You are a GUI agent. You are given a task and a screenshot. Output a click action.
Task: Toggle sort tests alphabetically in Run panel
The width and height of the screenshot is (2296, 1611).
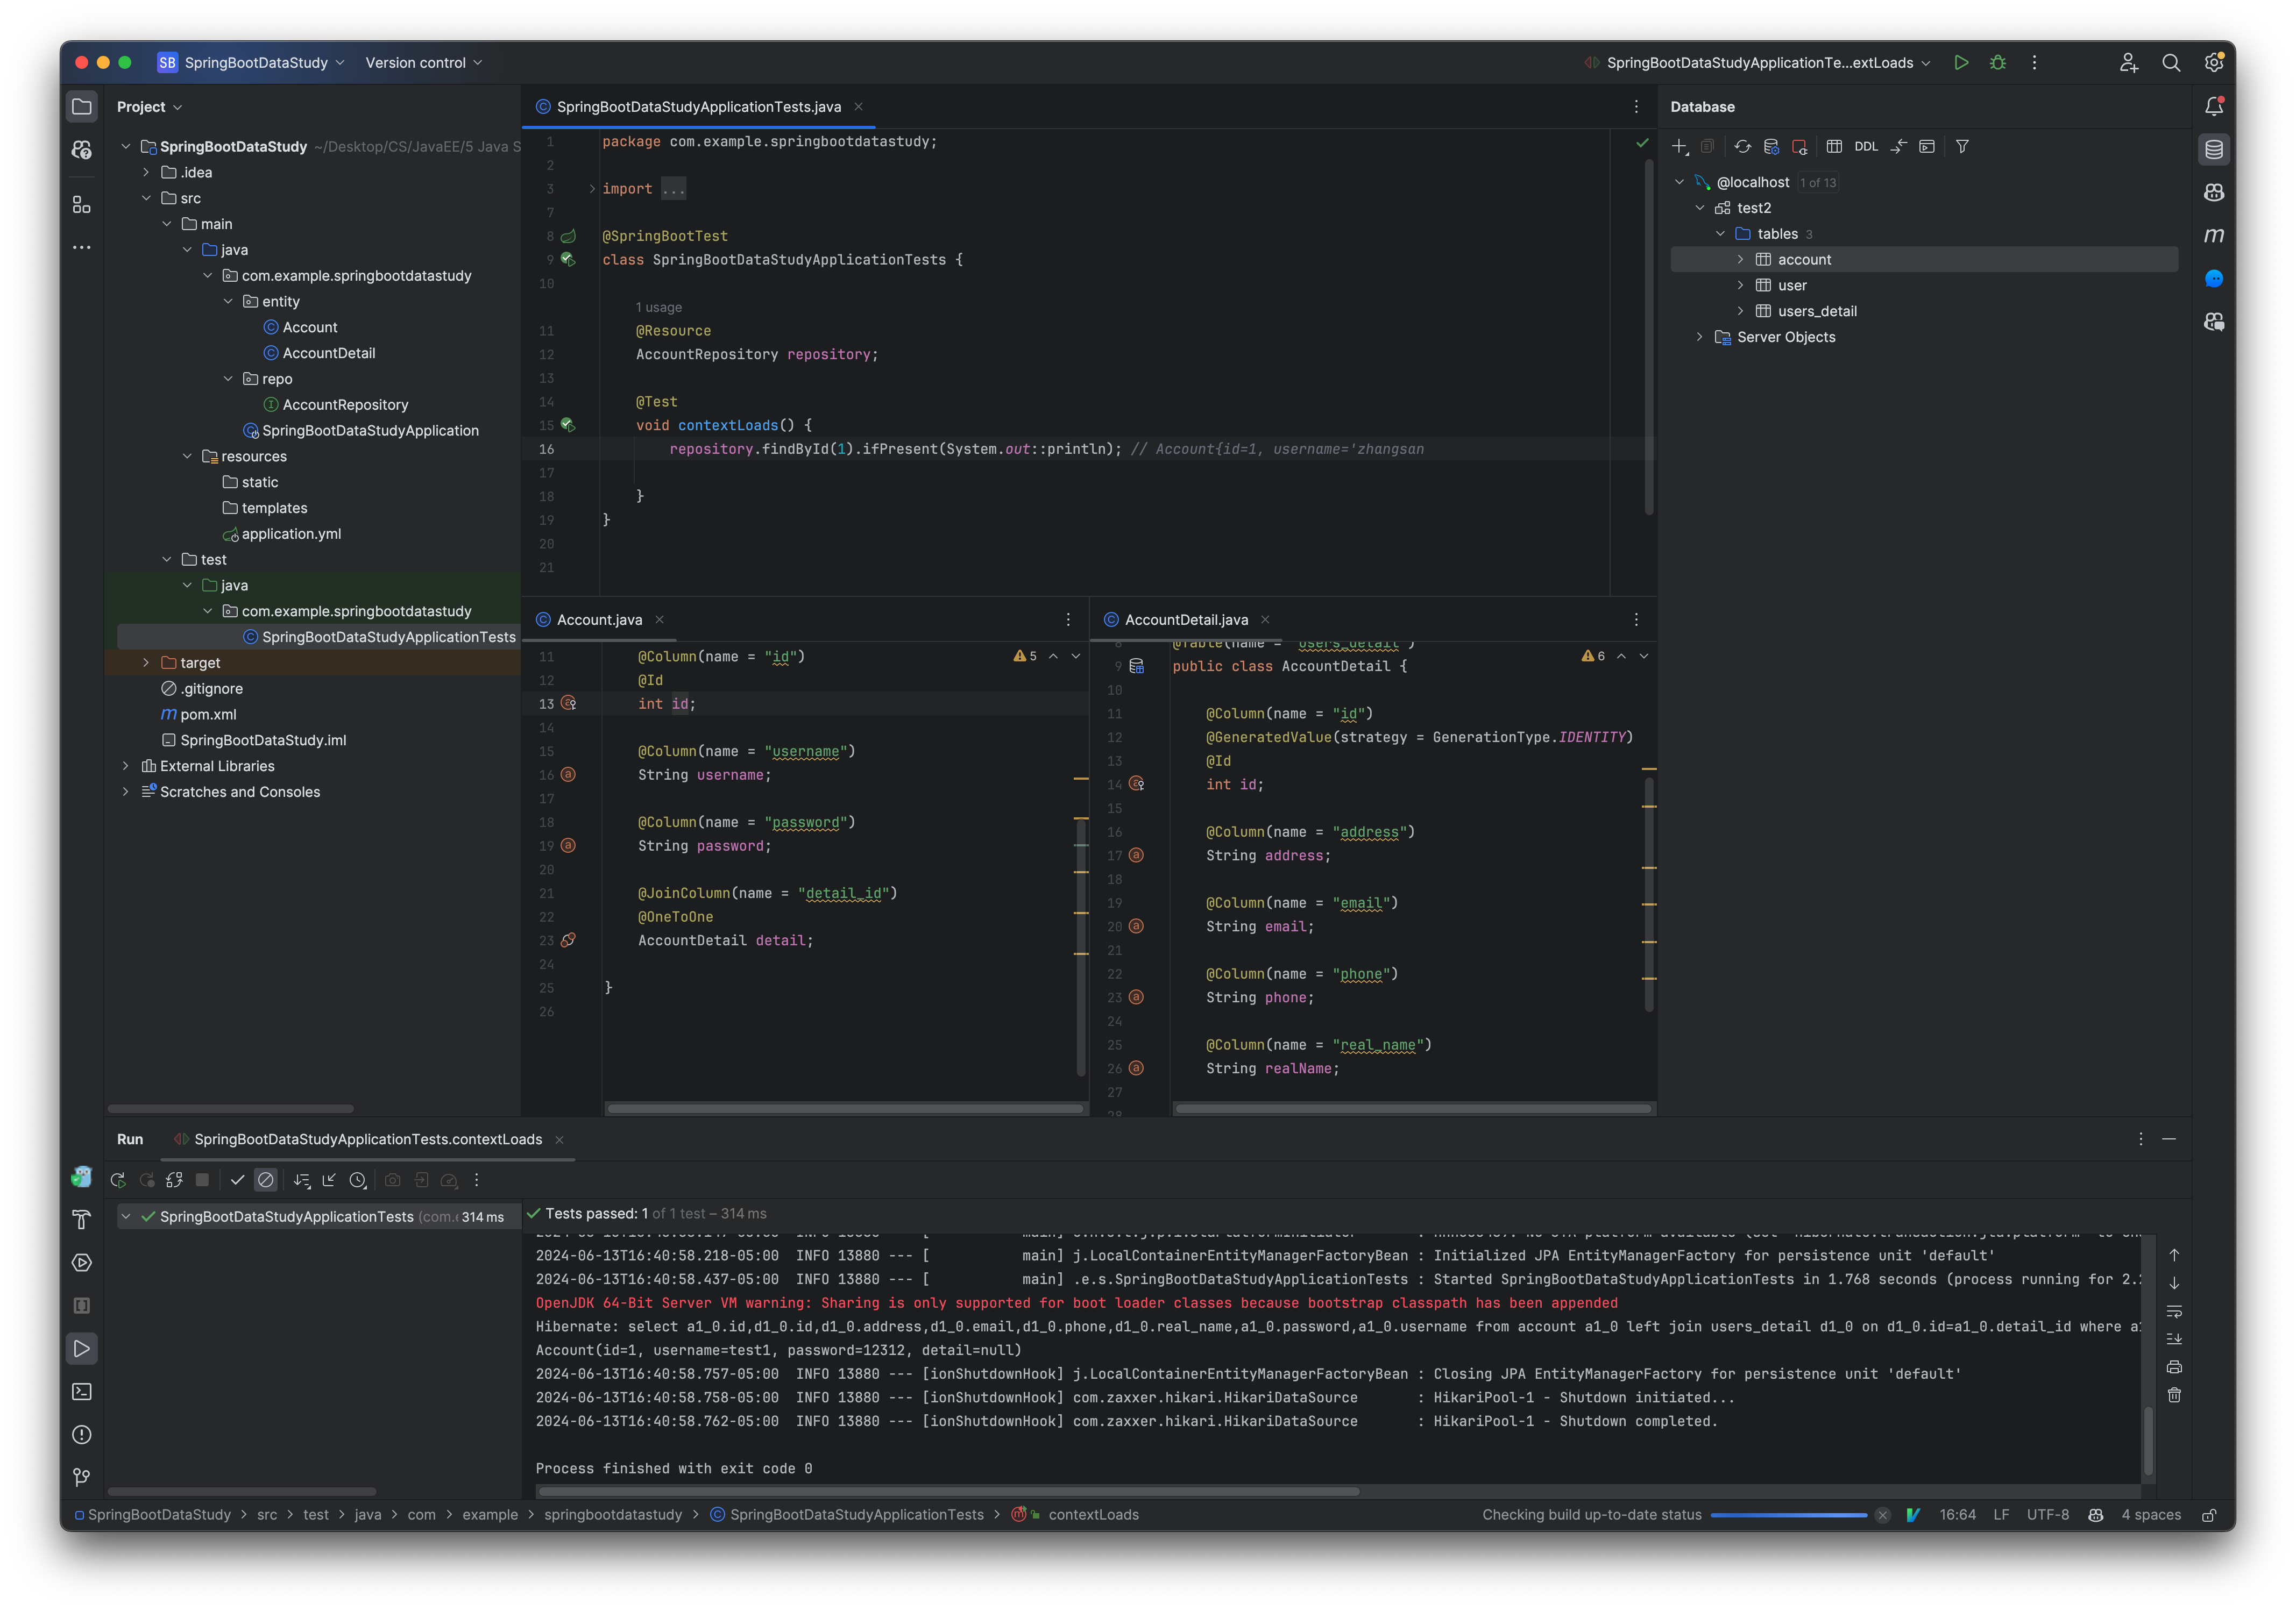coord(303,1180)
